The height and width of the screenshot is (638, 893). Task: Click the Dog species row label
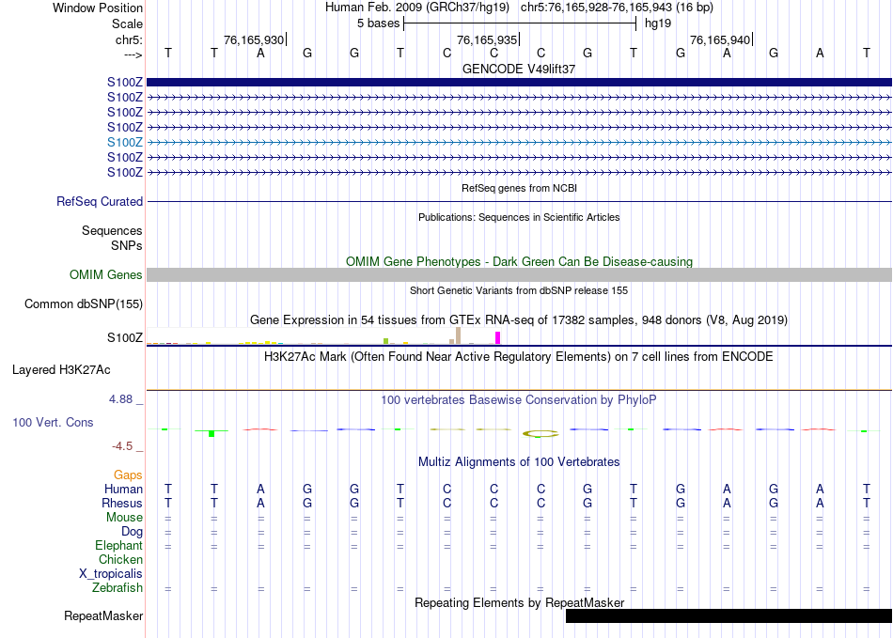pos(132,532)
